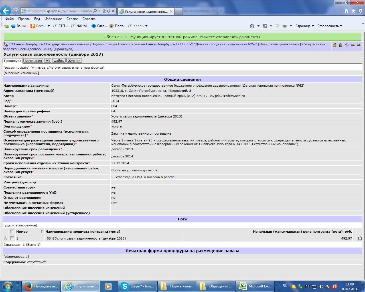Go back with the blue Back arrow
The height and width of the screenshot is (292, 365).
click(x=6, y=11)
